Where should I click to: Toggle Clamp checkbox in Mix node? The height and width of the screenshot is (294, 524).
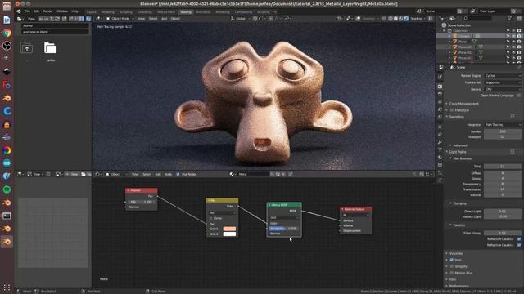point(211,218)
